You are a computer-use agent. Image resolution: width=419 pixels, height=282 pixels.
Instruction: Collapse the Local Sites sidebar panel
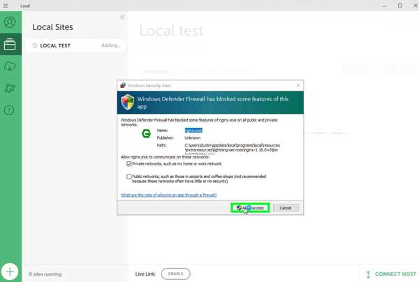[122, 17]
